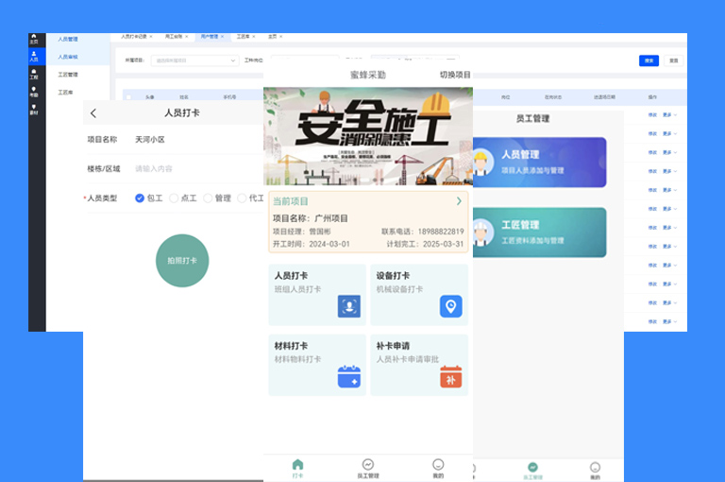Select 工程 icon in dark sidebar
The height and width of the screenshot is (482, 725).
coord(34,74)
